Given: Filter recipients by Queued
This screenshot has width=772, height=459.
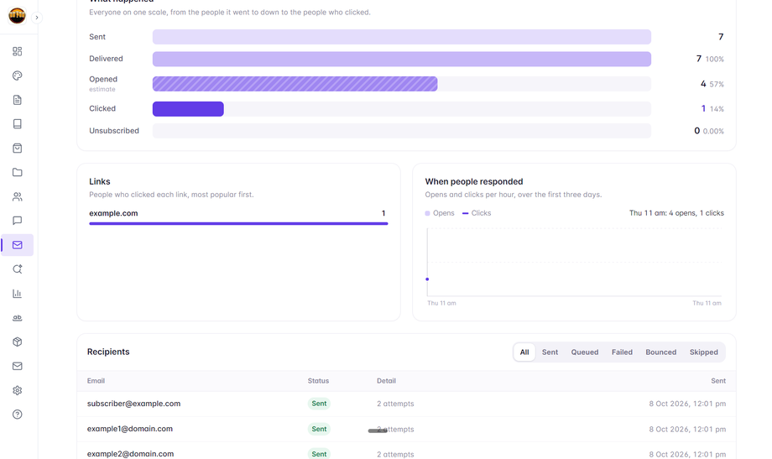Looking at the screenshot, I should click(x=584, y=352).
